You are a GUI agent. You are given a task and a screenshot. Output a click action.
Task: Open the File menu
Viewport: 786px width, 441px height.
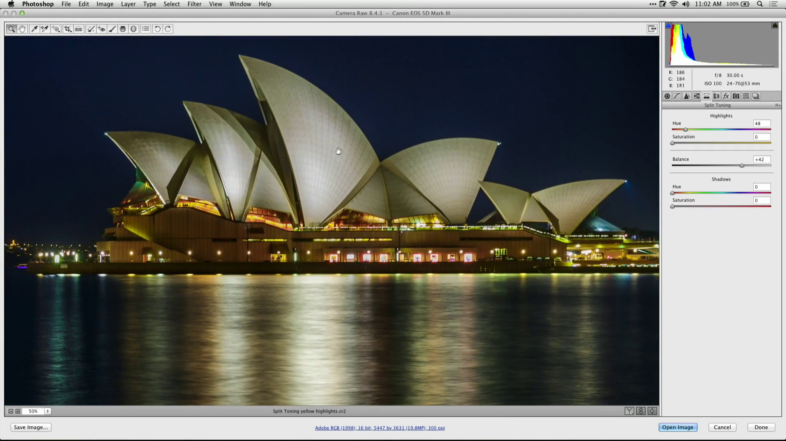click(66, 4)
